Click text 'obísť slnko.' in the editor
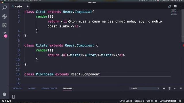Screen dimensions: 184x103 coord(59,26)
